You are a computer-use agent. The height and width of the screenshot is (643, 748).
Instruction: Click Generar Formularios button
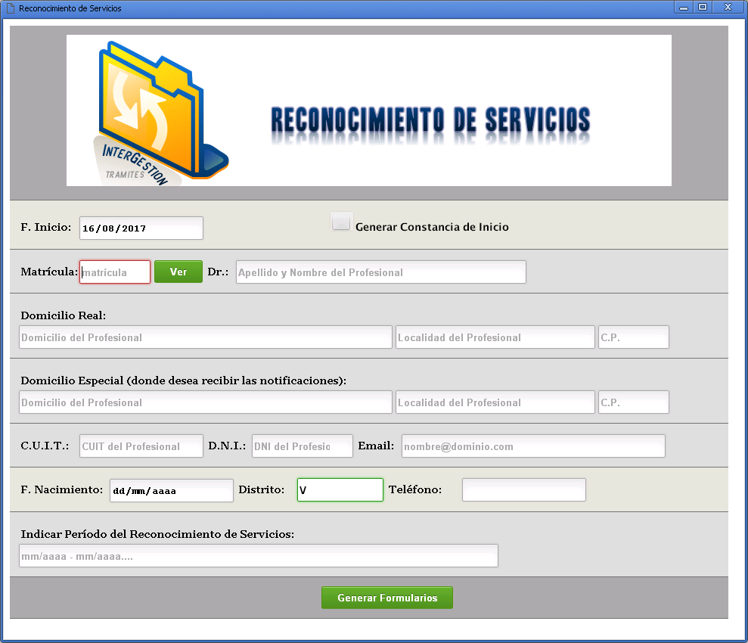point(387,598)
